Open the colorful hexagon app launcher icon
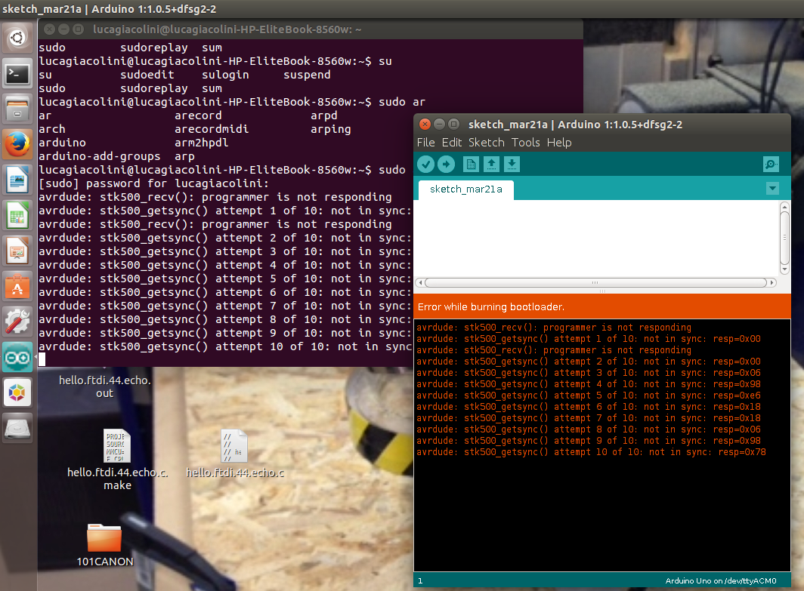The width and height of the screenshot is (804, 591). (x=17, y=392)
